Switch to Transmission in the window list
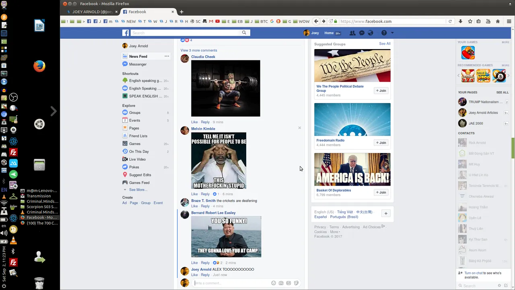This screenshot has height=290, width=515. click(39, 196)
